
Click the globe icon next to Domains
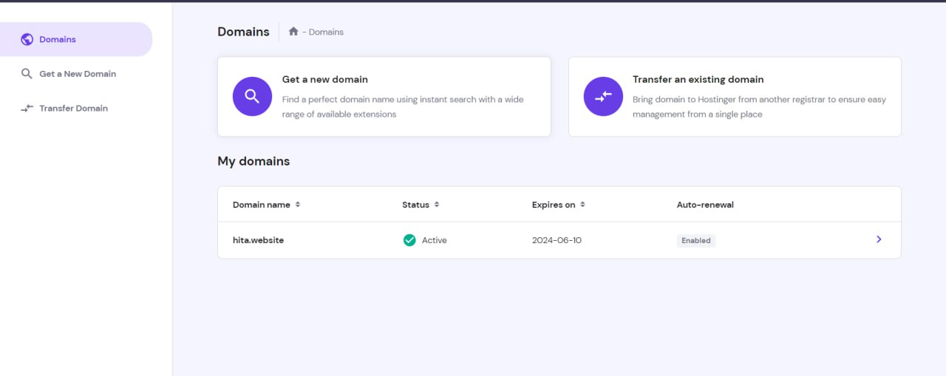[27, 39]
